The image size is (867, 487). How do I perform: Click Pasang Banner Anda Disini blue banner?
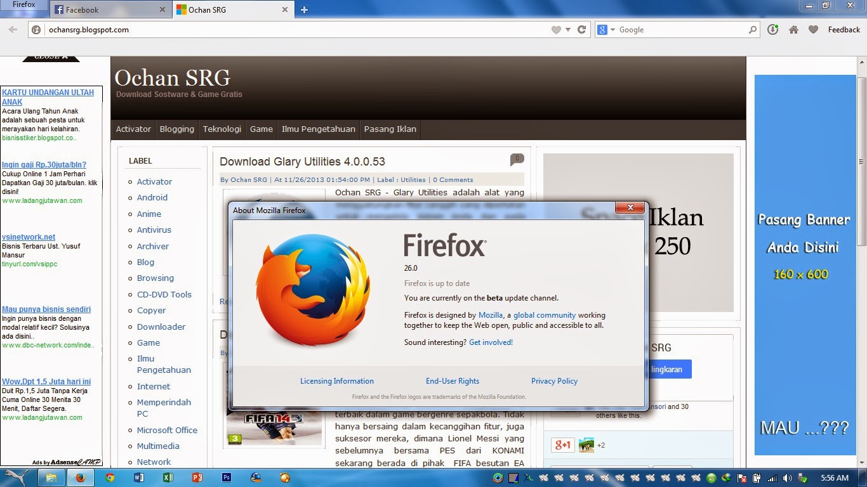tap(805, 265)
